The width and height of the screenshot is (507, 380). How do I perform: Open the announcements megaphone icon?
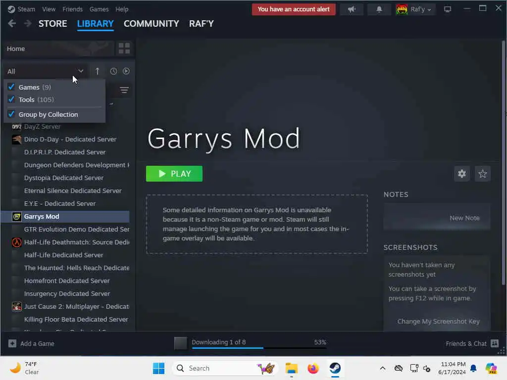pos(352,9)
